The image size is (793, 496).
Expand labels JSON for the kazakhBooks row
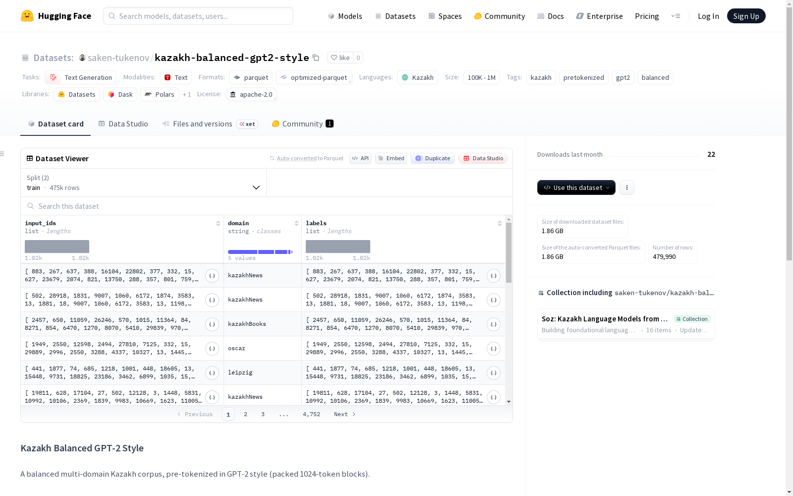(x=494, y=324)
